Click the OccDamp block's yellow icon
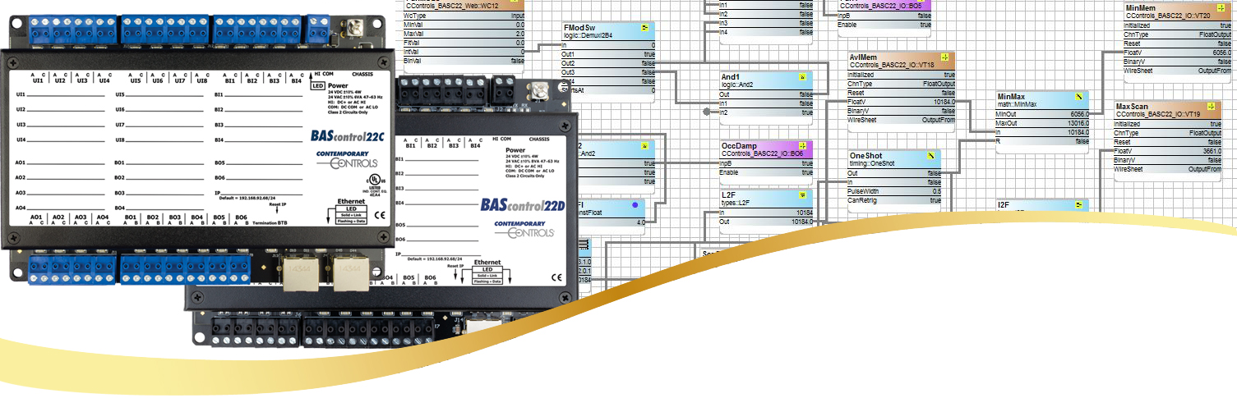Screen dimensions: 1237x398 click(x=802, y=145)
